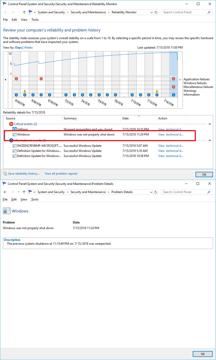The image size is (216, 360).
Task: Go back in Problem Details window
Action: [5, 192]
